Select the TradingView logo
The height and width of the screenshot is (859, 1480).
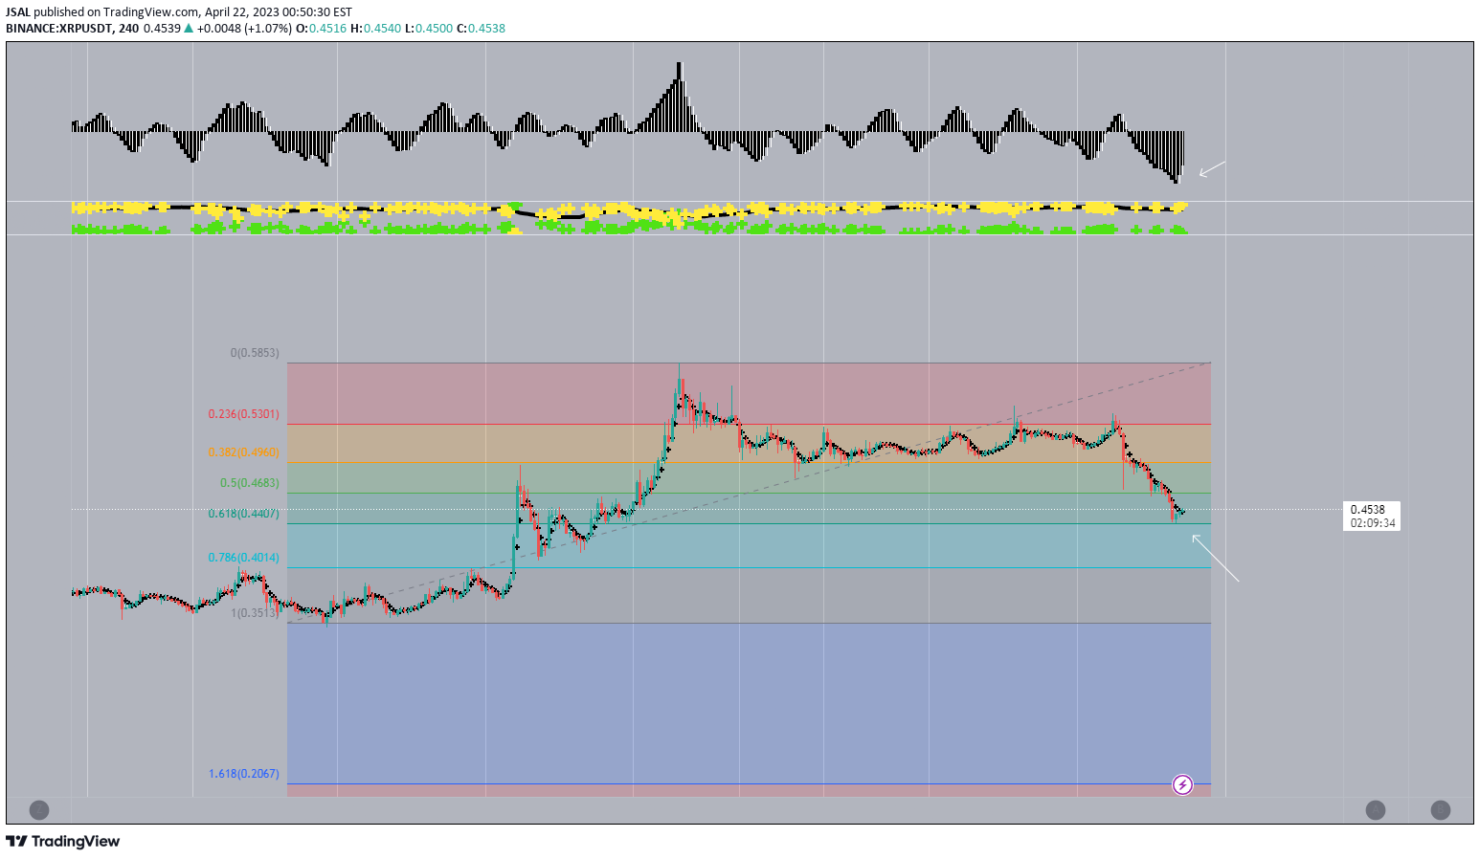(x=62, y=841)
